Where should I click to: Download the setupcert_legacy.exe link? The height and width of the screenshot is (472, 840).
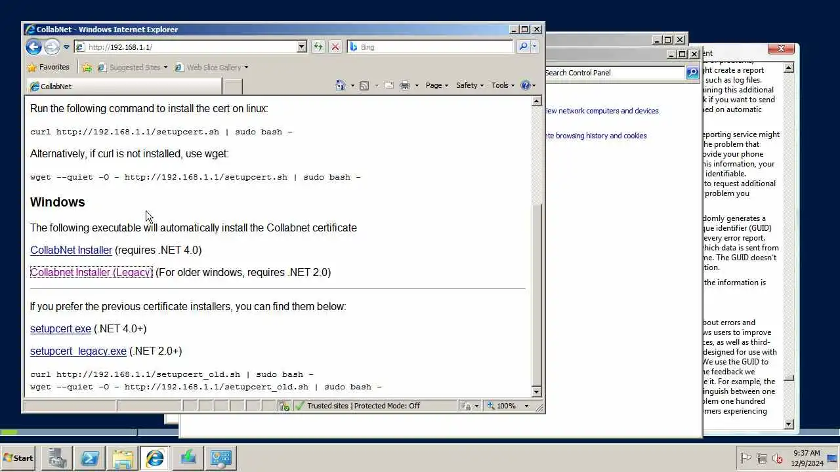(x=78, y=351)
